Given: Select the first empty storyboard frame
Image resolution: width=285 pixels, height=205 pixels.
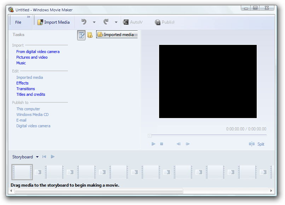Looking at the screenshot, I should click(22, 172).
